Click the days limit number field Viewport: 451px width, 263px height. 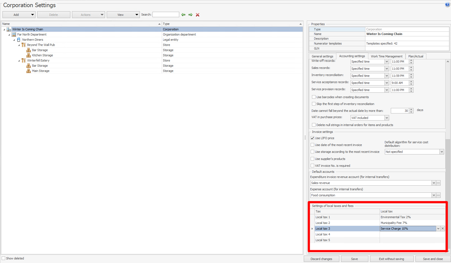pyautogui.click(x=400, y=111)
